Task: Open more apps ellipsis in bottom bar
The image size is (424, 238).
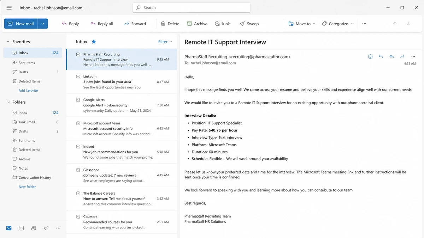Action: click(58, 228)
